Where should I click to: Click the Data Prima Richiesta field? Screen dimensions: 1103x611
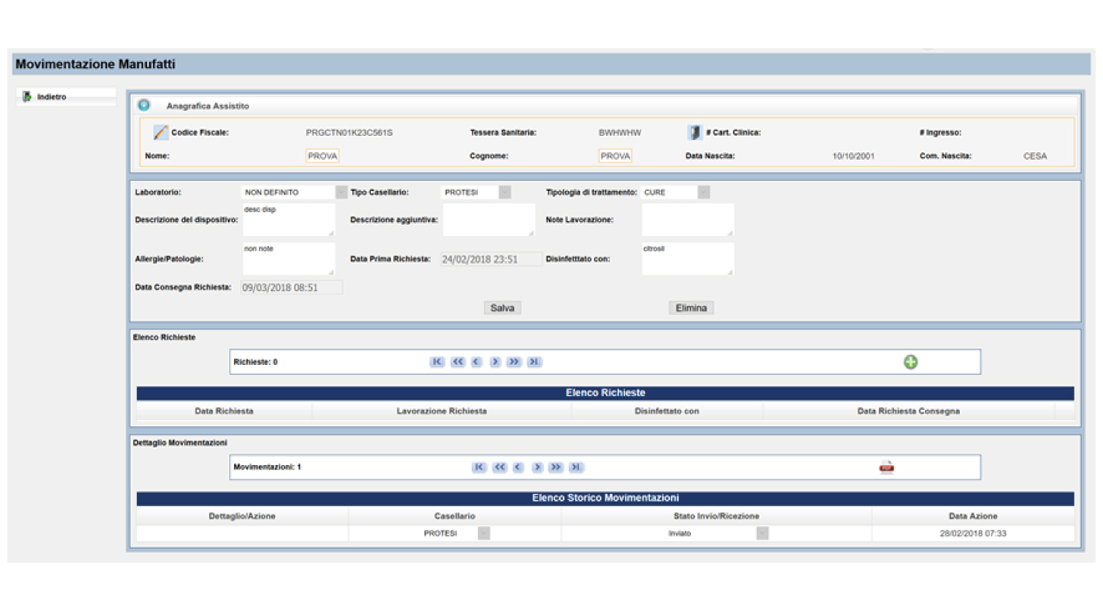pyautogui.click(x=491, y=259)
